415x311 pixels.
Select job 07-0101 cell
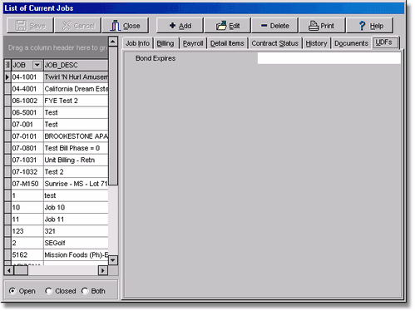pos(27,136)
